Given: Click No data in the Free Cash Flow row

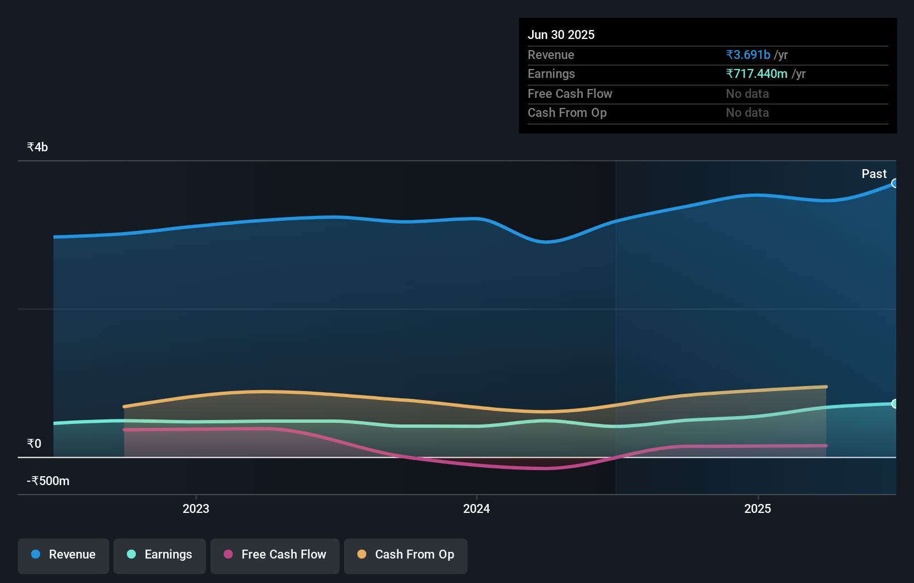Looking at the screenshot, I should pyautogui.click(x=748, y=93).
